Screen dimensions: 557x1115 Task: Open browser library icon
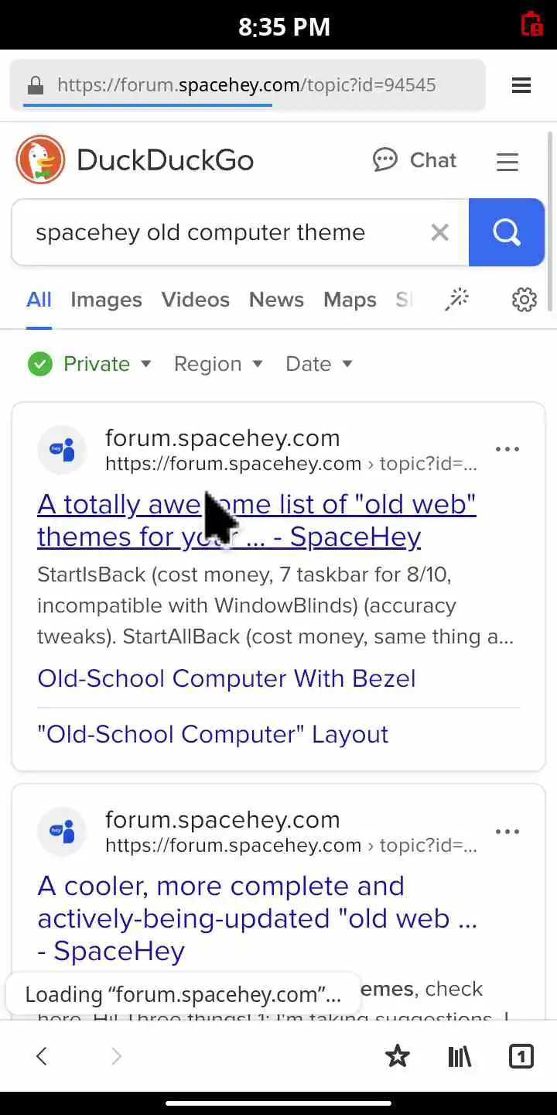[x=460, y=1055]
